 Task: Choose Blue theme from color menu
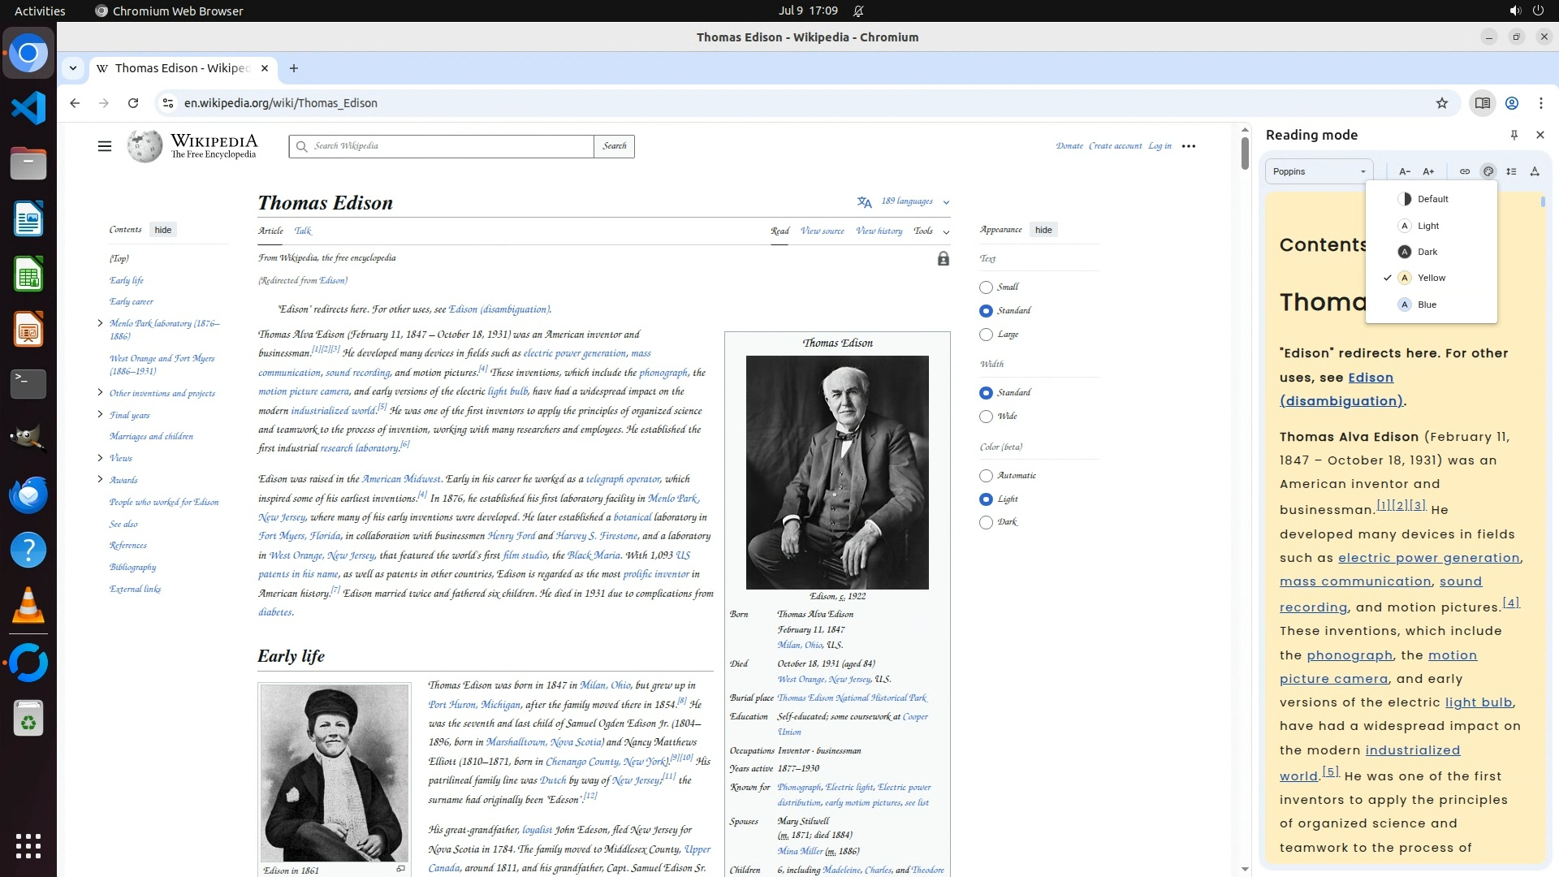click(1427, 305)
